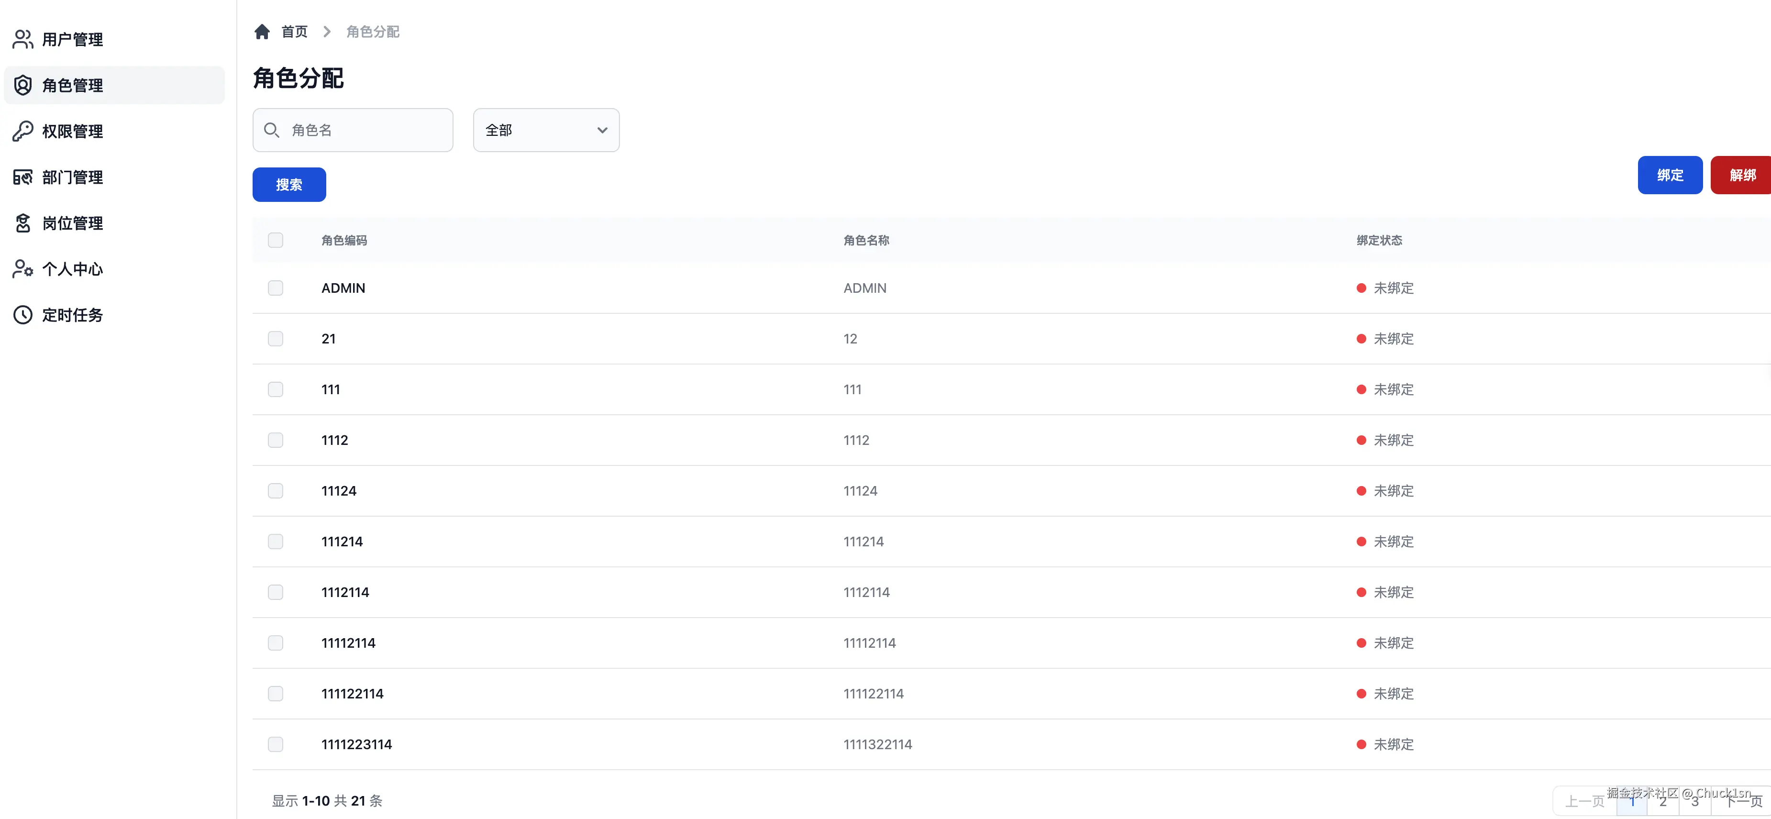
Task: Open 部门管理 in the sidebar
Action: pyautogui.click(x=72, y=177)
